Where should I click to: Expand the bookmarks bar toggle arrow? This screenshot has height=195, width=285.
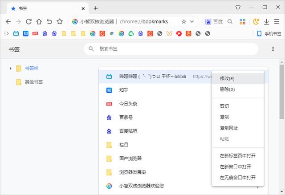point(7,33)
